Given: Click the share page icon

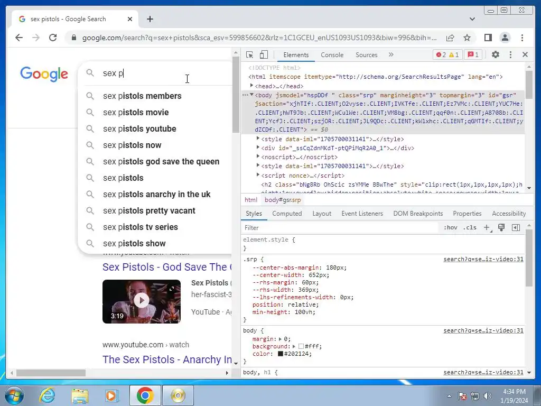Looking at the screenshot, I should (x=450, y=38).
